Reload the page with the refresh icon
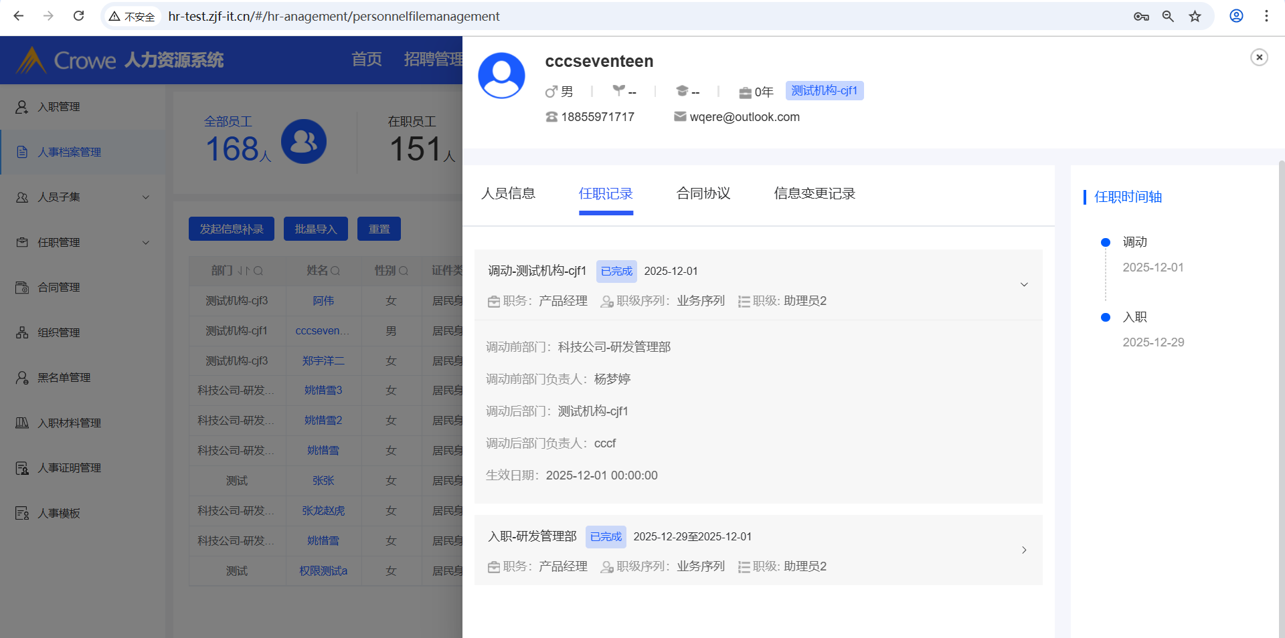The height and width of the screenshot is (638, 1285). tap(78, 16)
